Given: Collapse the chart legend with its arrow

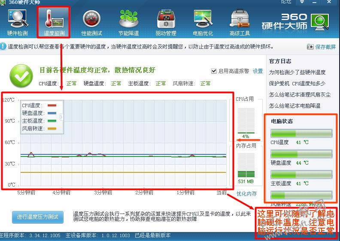Looking at the screenshot, I should click(x=61, y=117).
